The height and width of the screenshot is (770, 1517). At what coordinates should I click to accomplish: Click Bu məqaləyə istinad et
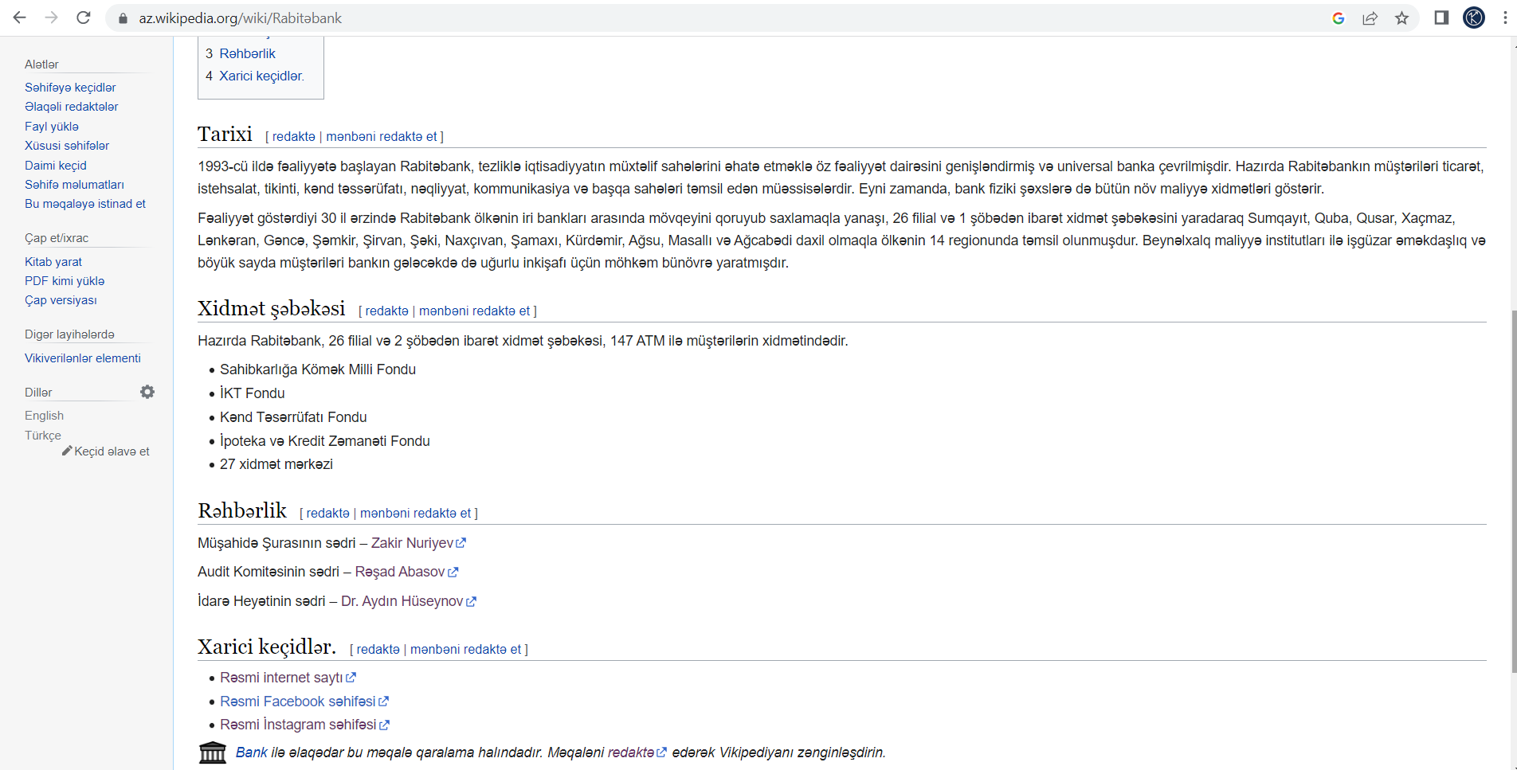point(85,204)
